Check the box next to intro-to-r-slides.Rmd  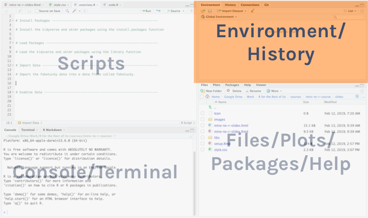click(203, 131)
